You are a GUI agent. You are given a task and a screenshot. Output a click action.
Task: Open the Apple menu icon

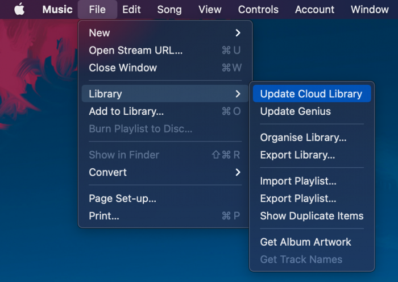(x=19, y=10)
